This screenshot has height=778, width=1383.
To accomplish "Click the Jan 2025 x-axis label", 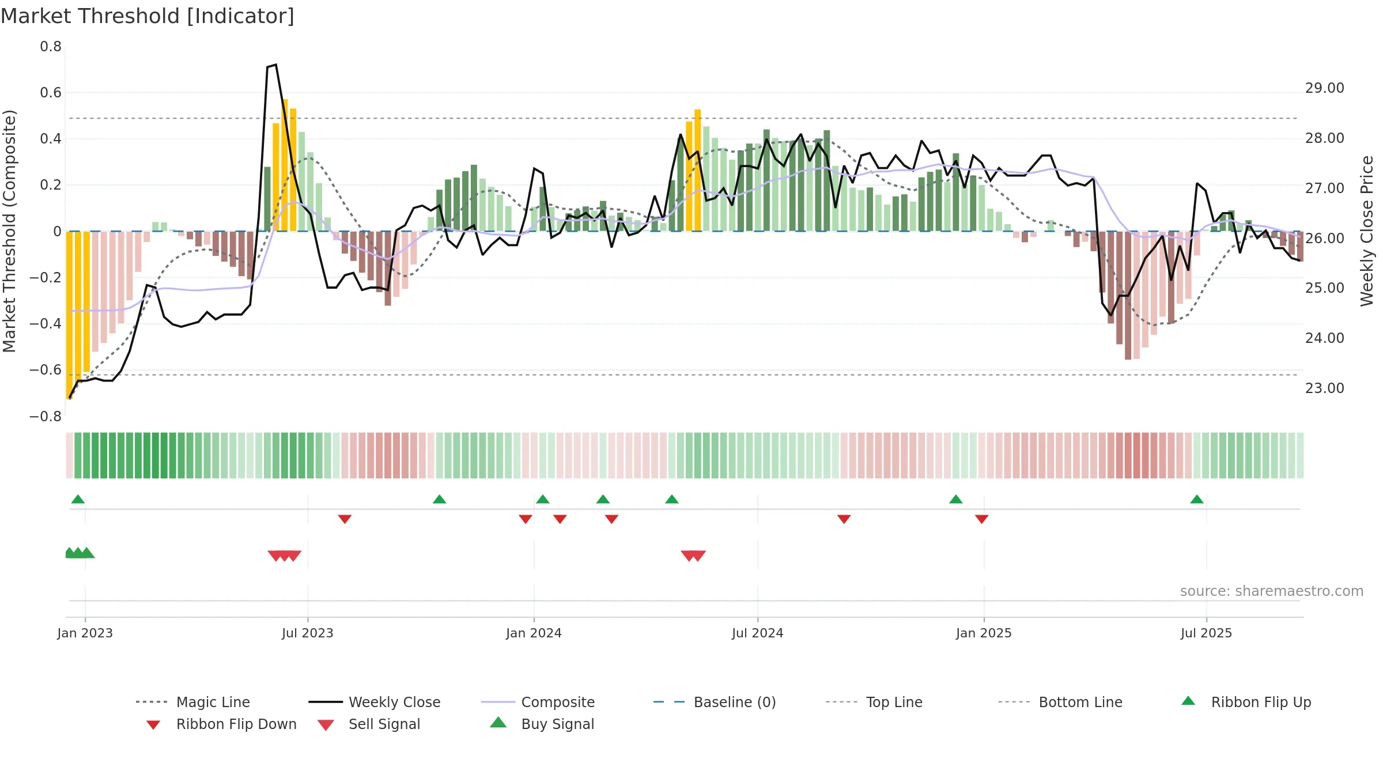I will coord(984,633).
